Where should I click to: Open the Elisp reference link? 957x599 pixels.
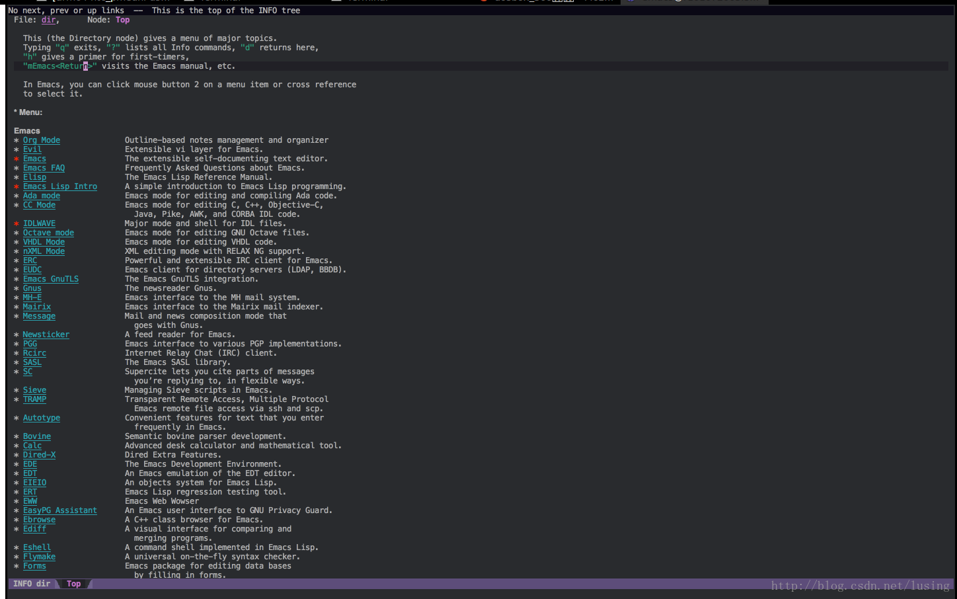(34, 177)
